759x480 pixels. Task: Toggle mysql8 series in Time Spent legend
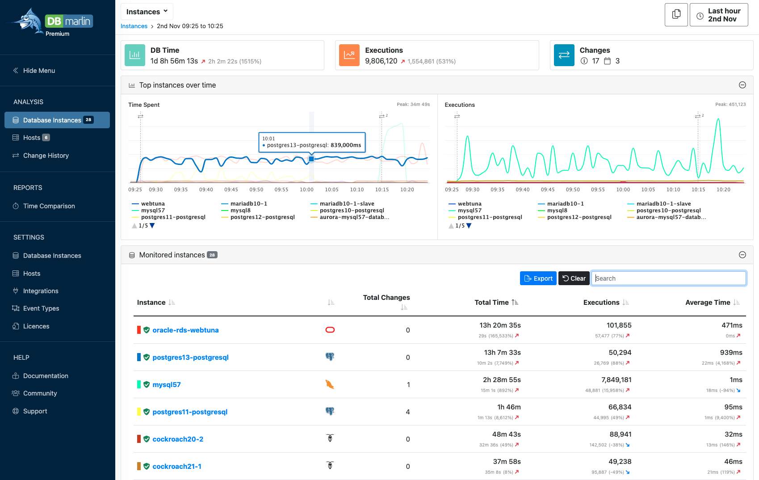coord(236,211)
